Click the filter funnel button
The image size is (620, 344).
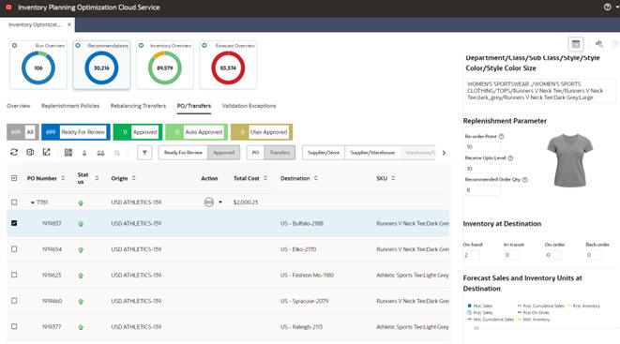coord(144,153)
